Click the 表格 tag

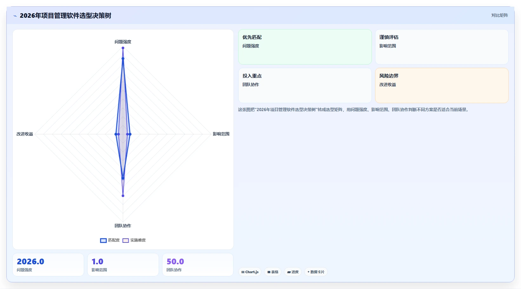273,272
